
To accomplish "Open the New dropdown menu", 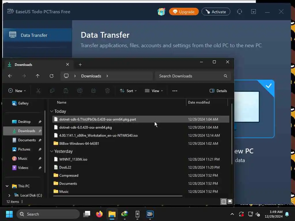I will [x=17, y=91].
